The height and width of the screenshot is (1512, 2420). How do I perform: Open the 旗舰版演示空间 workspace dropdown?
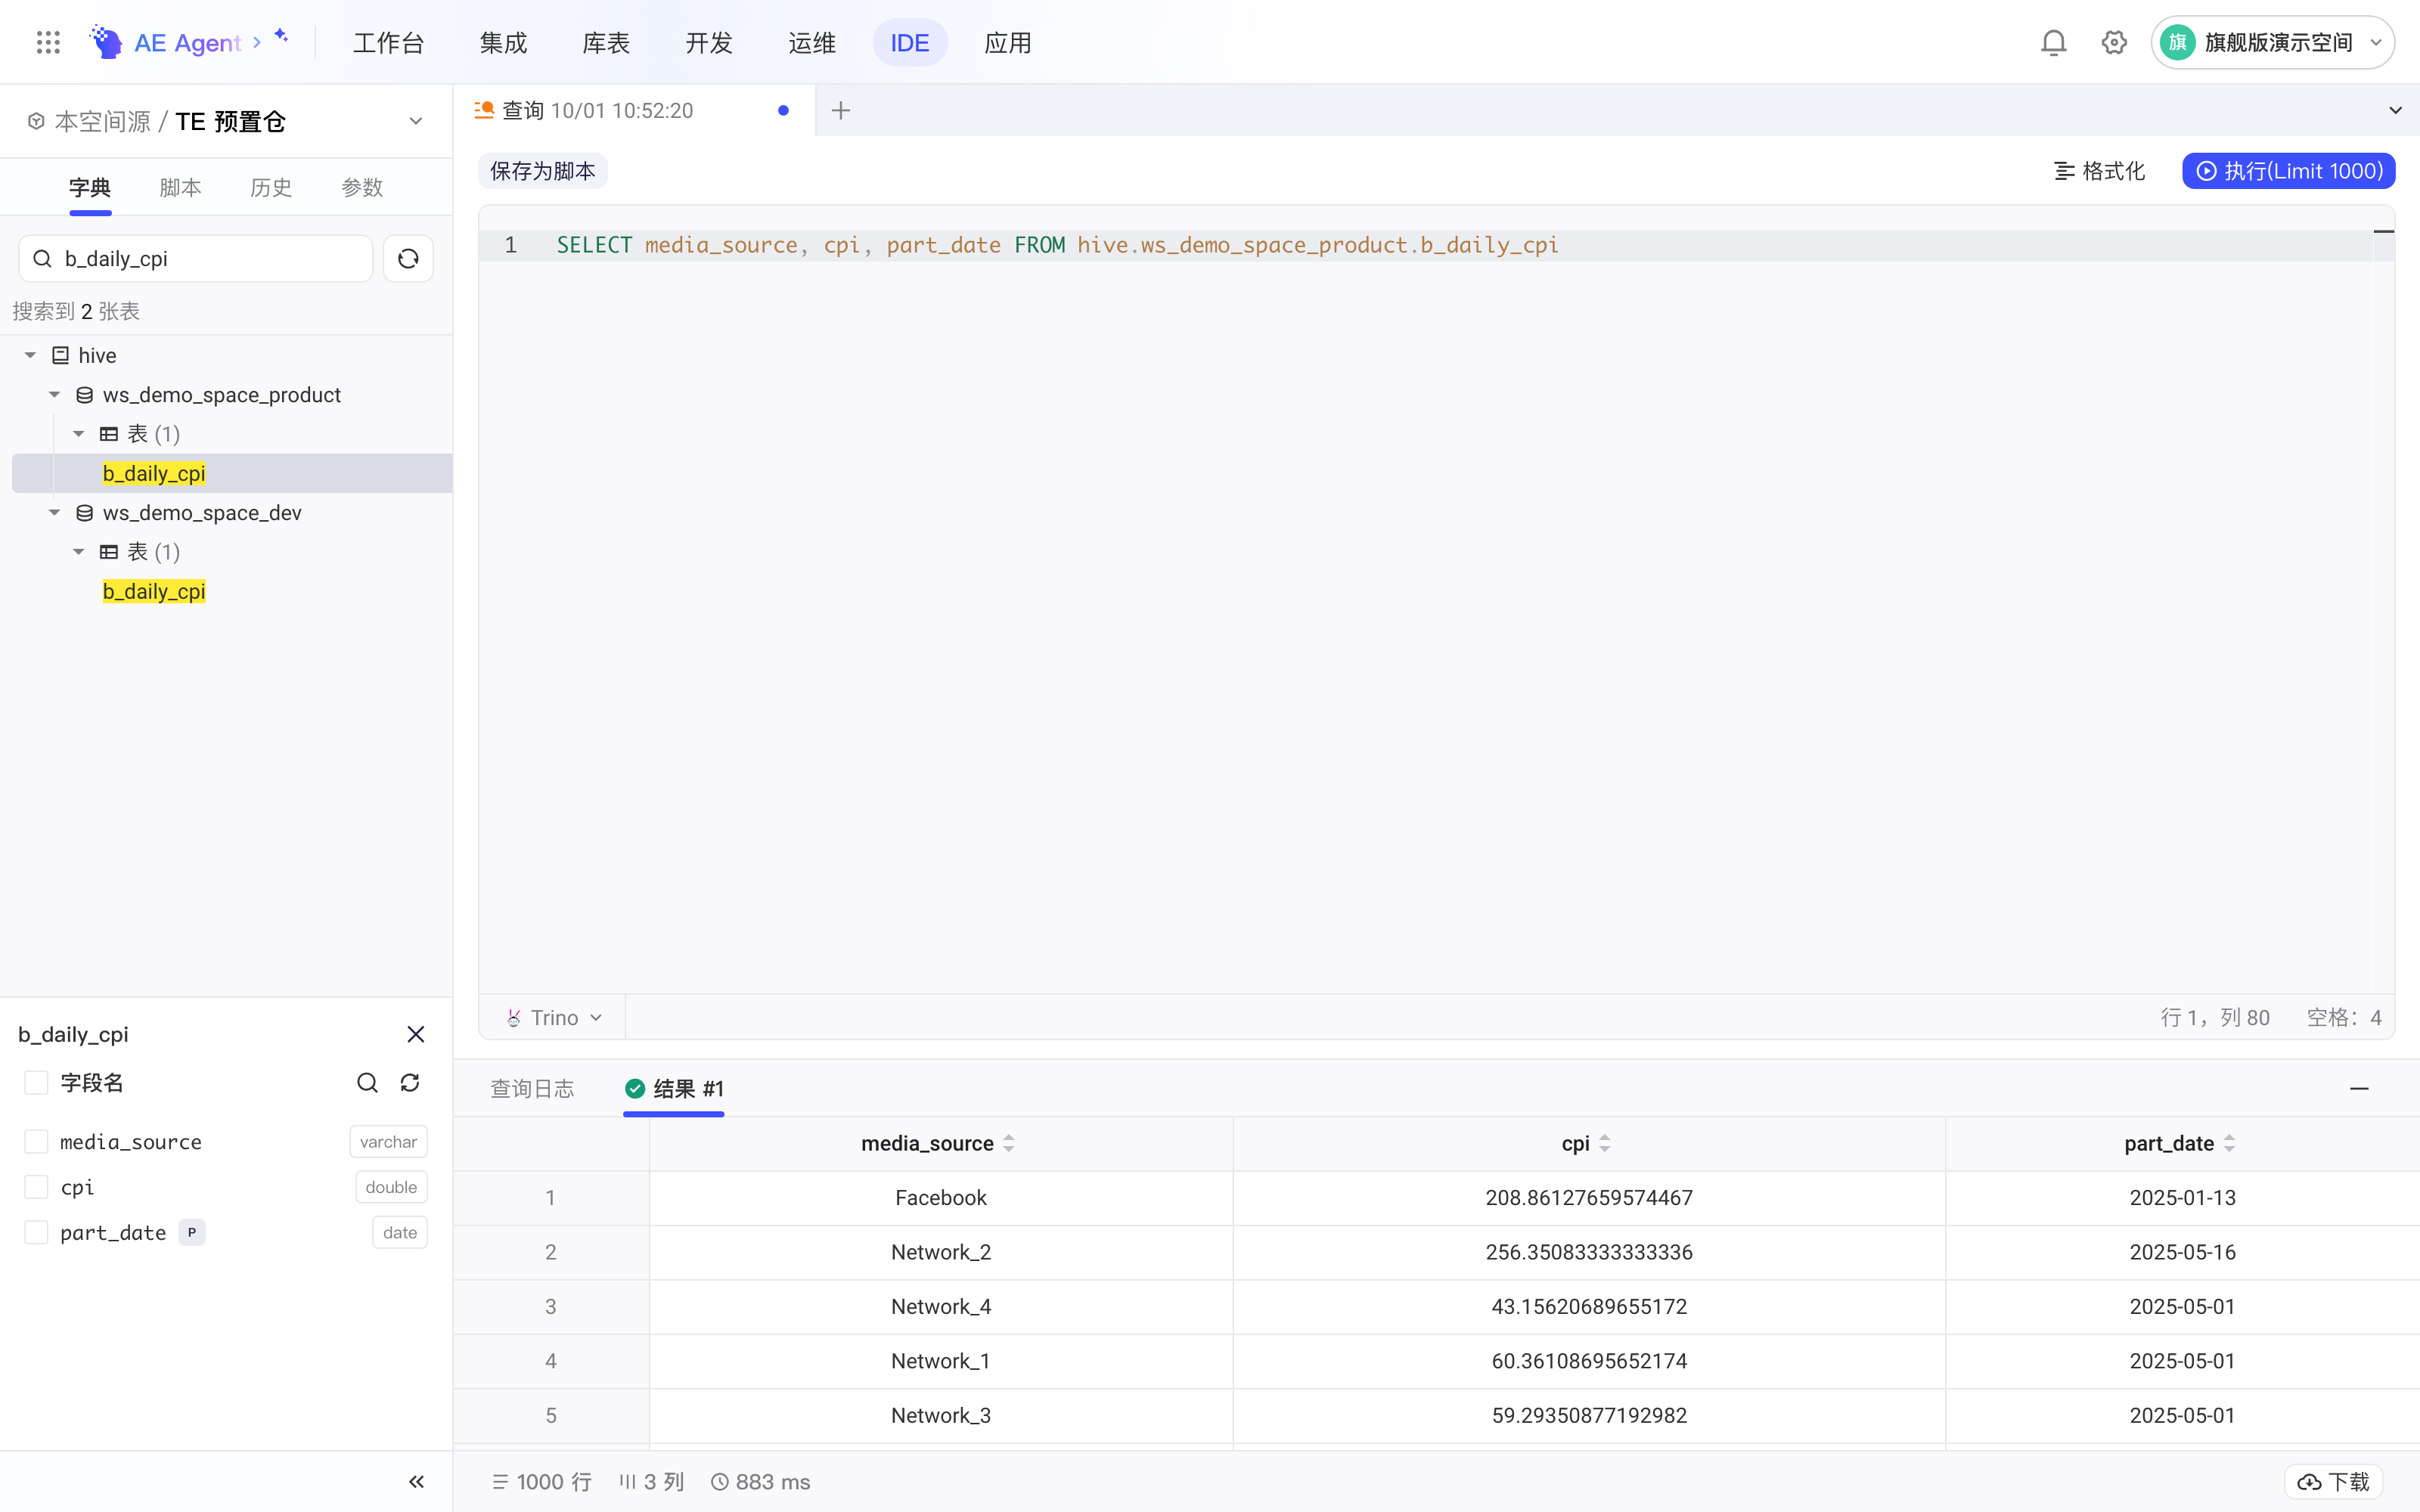click(2272, 42)
